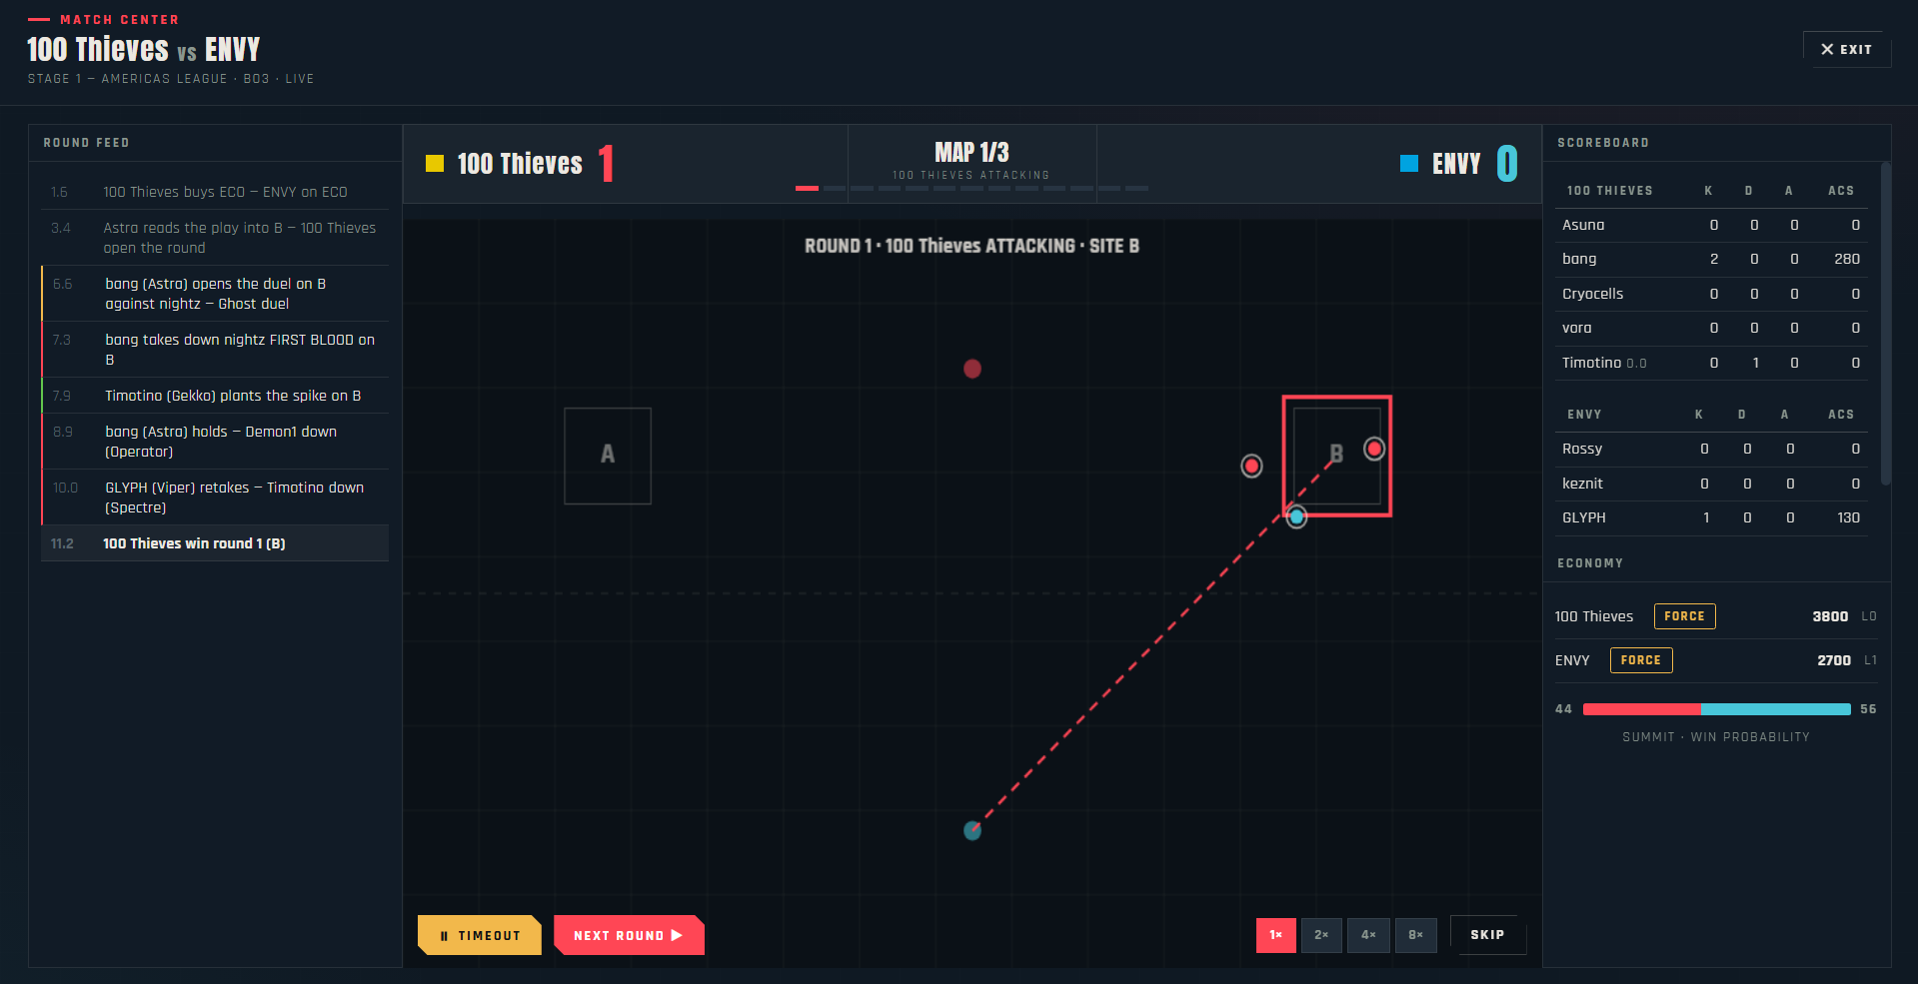Open feed entry 'bang (Astra) opens the duel'
The height and width of the screenshot is (984, 1918).
(215, 294)
